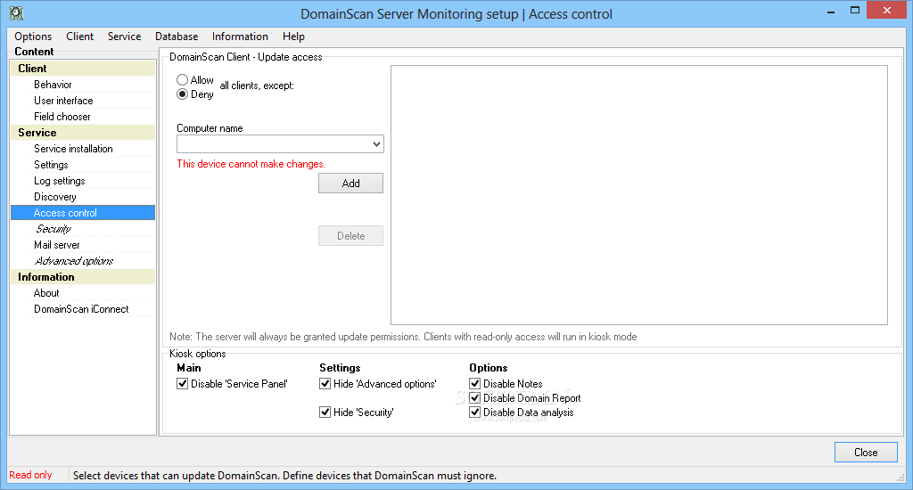The width and height of the screenshot is (913, 490).
Task: Select the Client section header
Action: 83,68
